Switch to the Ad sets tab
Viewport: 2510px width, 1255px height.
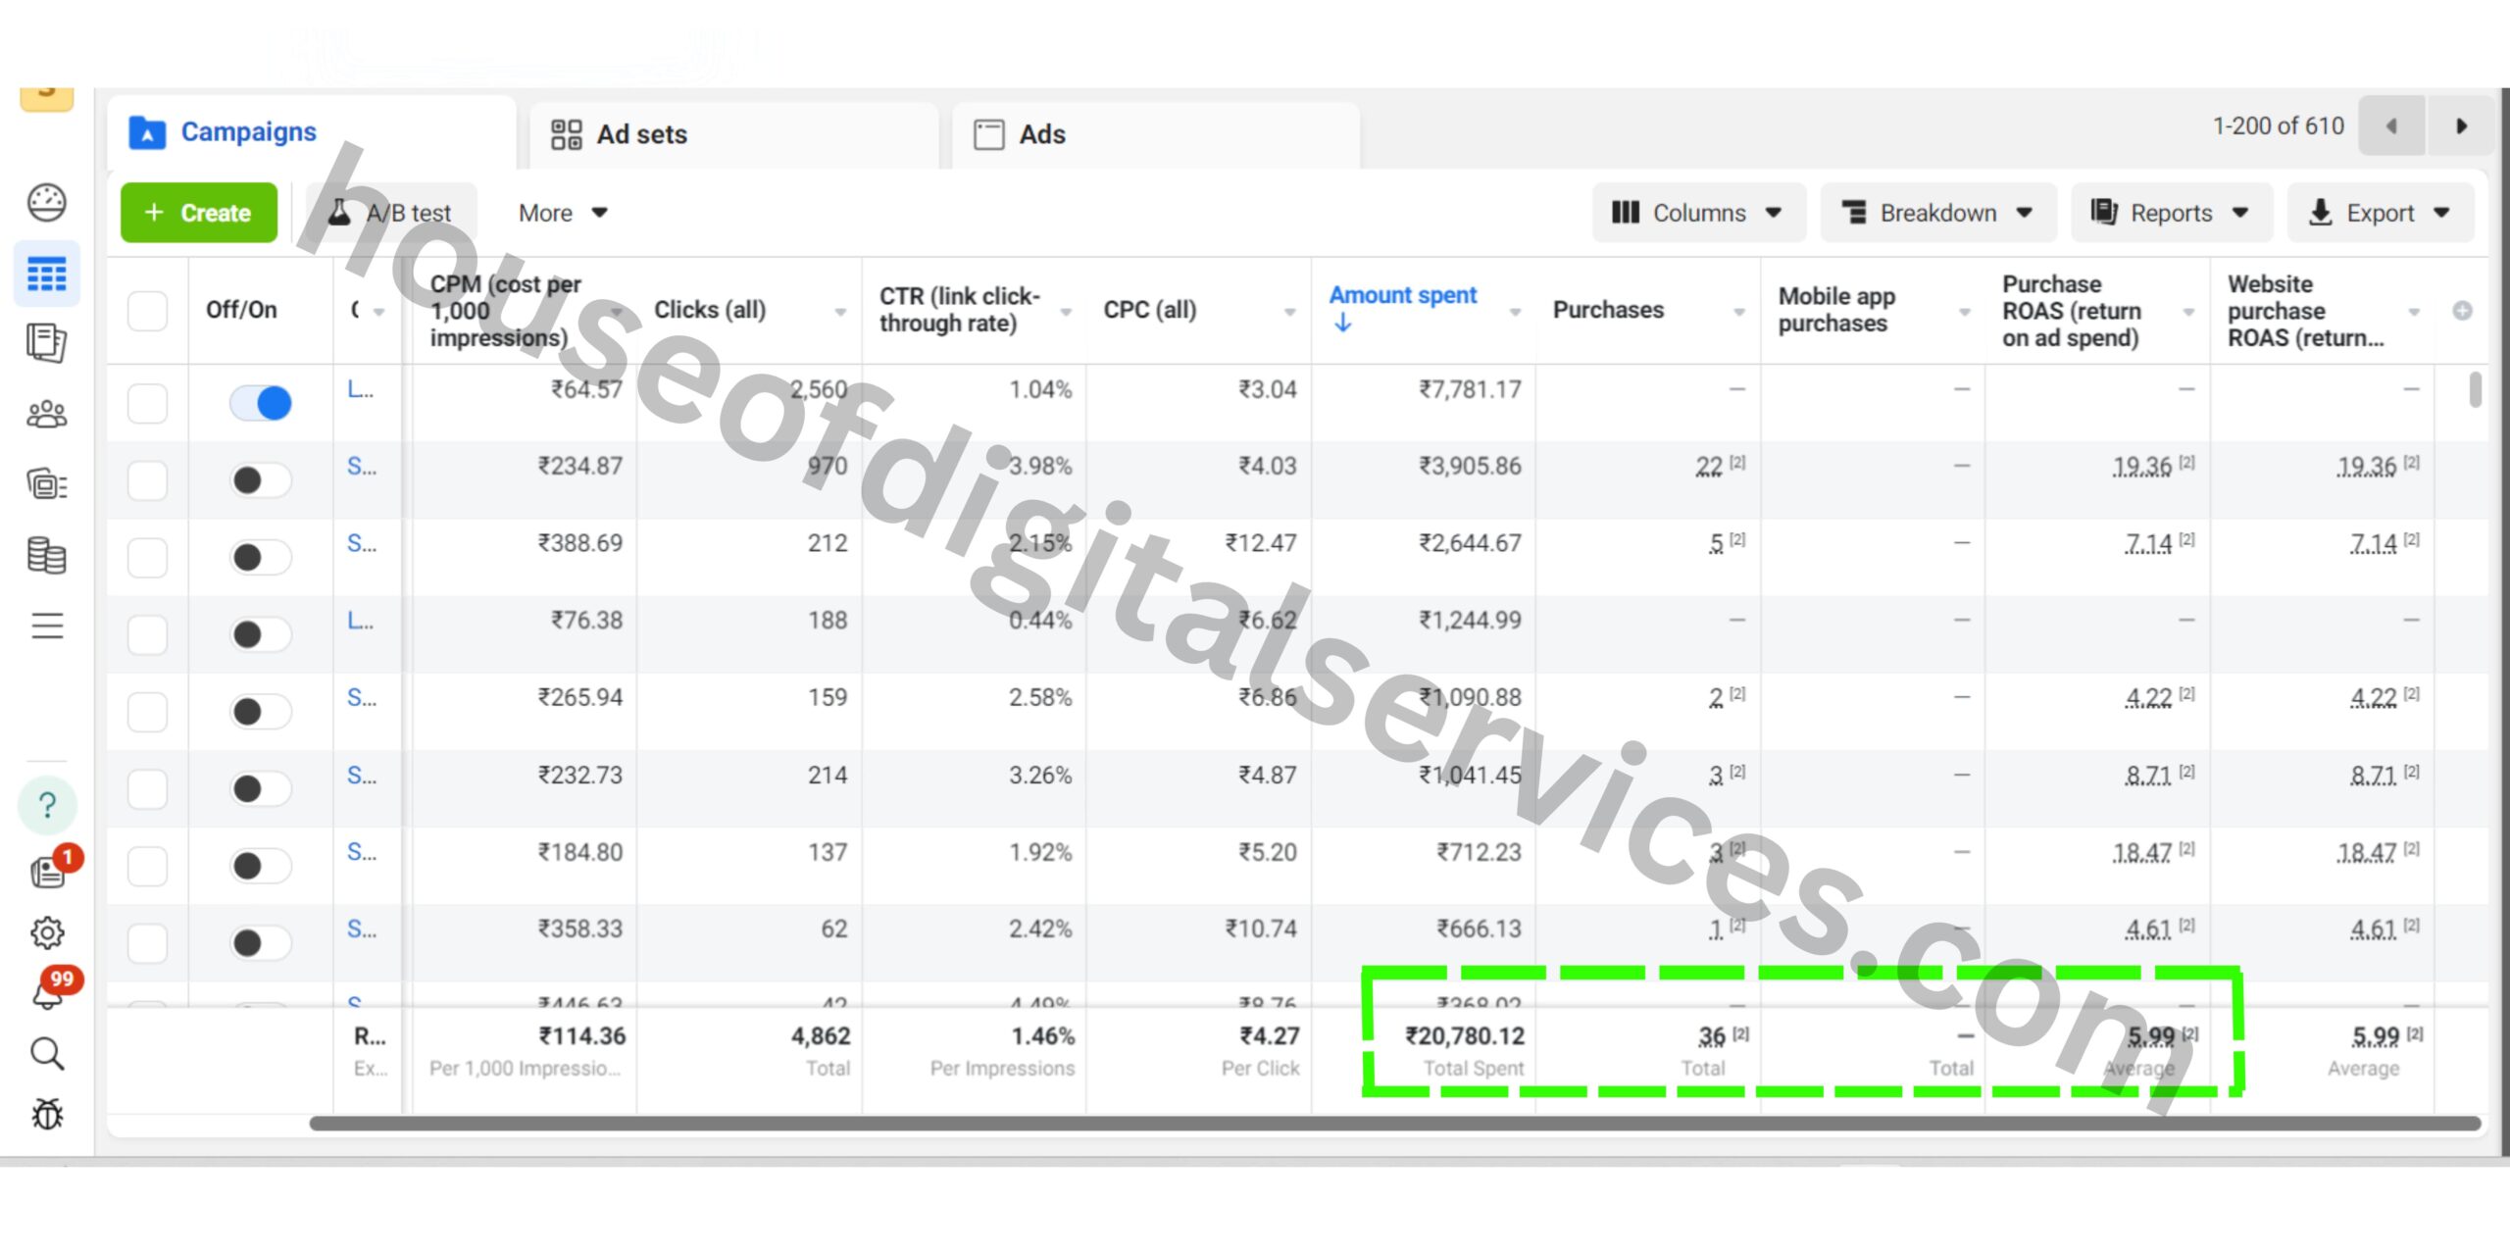click(733, 134)
